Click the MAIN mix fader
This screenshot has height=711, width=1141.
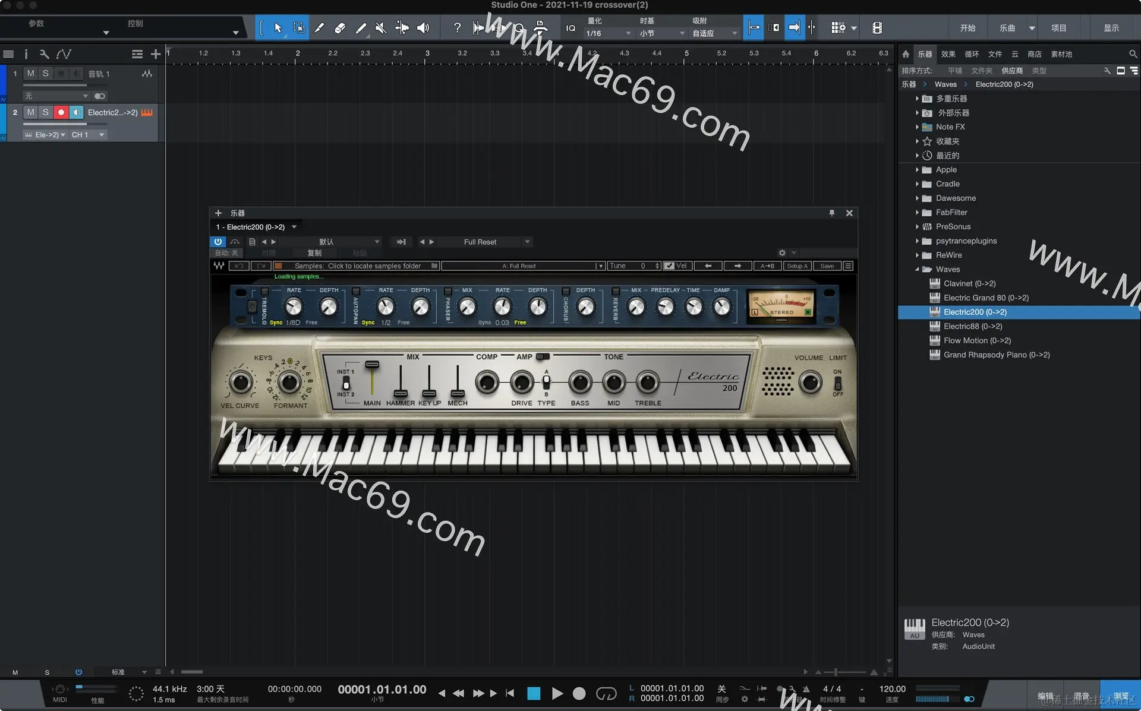coord(372,365)
